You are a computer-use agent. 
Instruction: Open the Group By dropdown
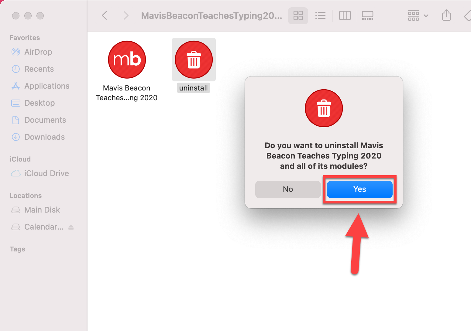tap(418, 15)
